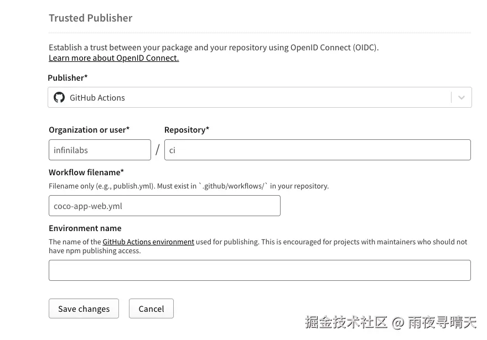This screenshot has width=487, height=340.
Task: Click the GitHub logo icon in Publisher field
Action: (x=59, y=98)
